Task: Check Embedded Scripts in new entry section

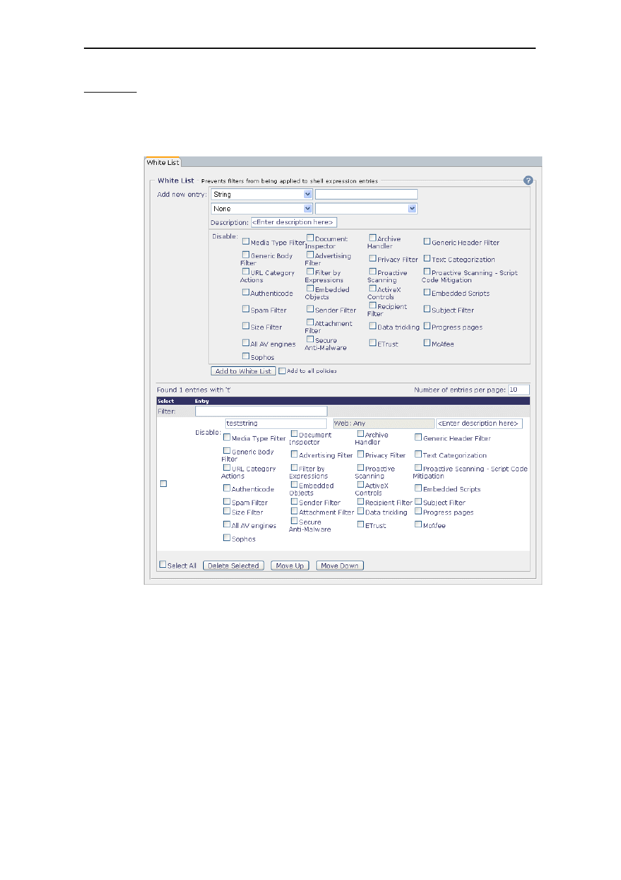Action: click(x=428, y=292)
